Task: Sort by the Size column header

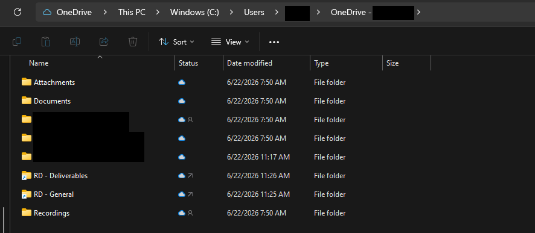Action: 392,63
